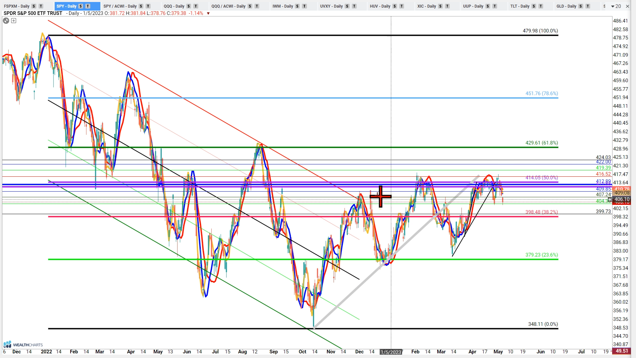
Task: Toggle the S button on the GLD tab
Action: 581,6
